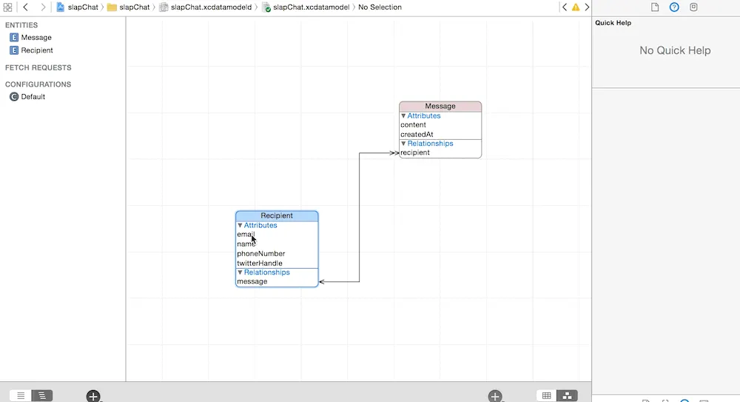Click the Recipient entity E icon
740x402 pixels.
point(14,50)
